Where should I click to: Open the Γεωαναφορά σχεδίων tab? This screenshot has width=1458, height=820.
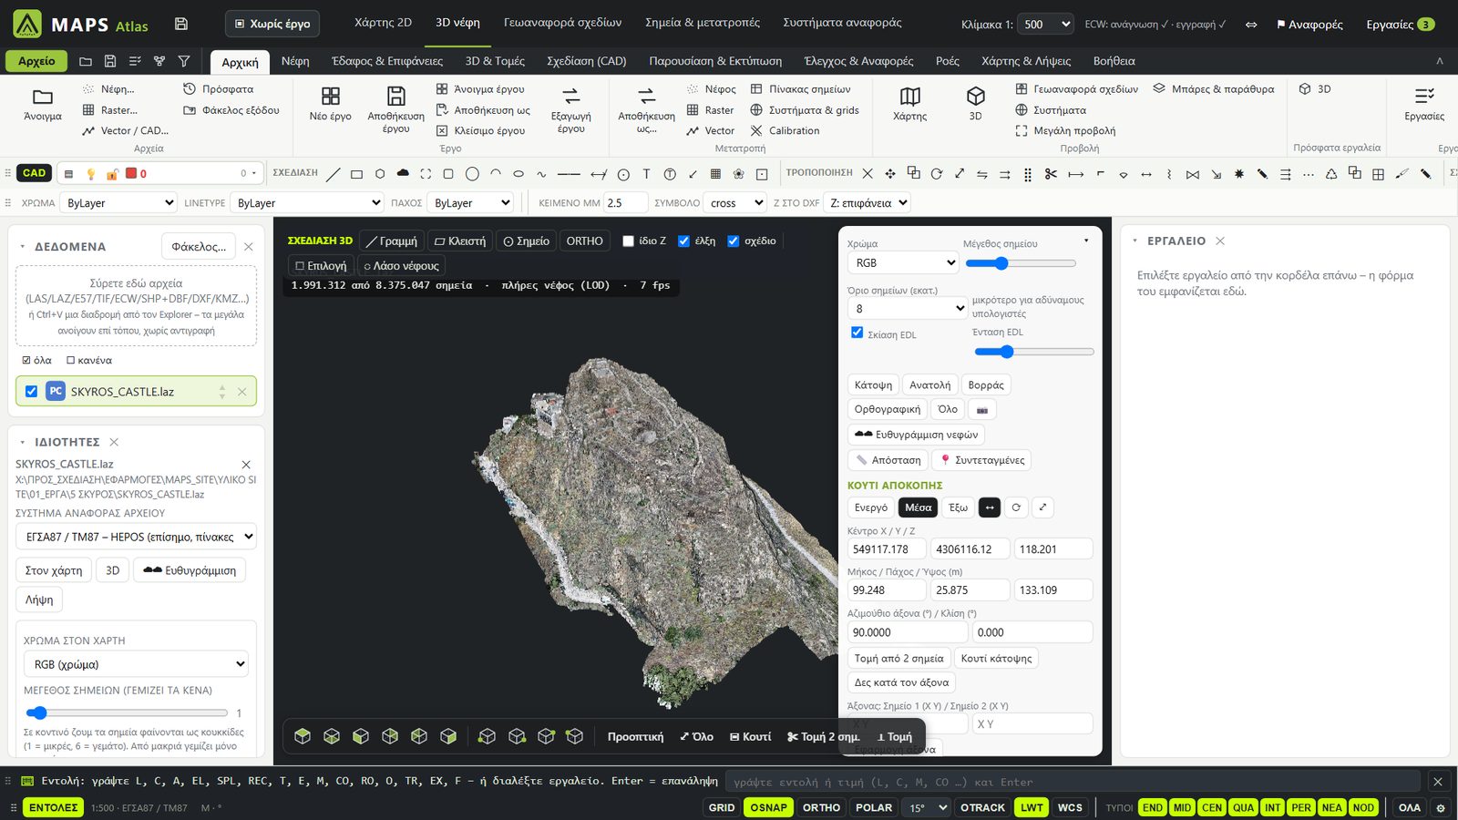(x=563, y=23)
